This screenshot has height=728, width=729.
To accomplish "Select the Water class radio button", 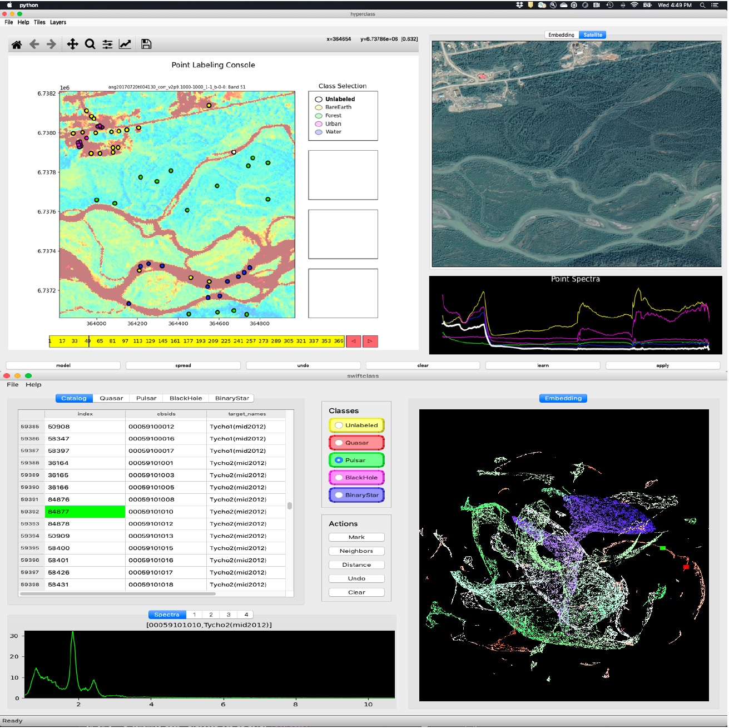I will coord(319,132).
